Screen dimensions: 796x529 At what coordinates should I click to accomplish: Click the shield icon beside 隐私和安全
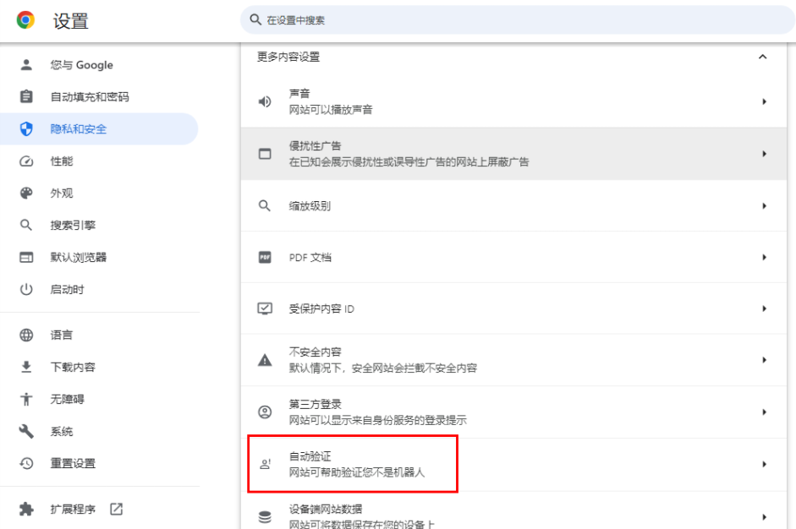point(26,128)
